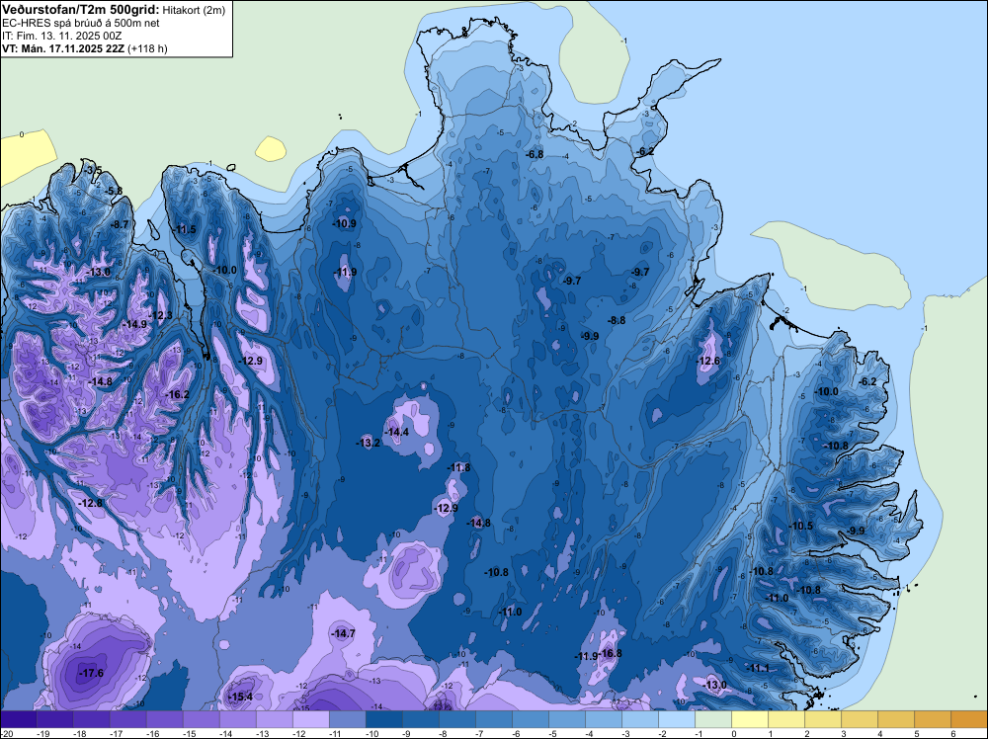Click the -17.6 temperature label
The width and height of the screenshot is (988, 739).
(91, 674)
